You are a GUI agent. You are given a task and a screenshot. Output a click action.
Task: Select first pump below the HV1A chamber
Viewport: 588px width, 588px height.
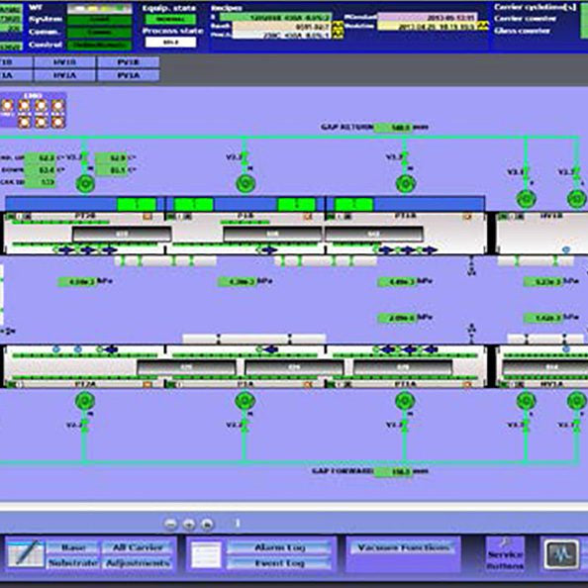(526, 401)
